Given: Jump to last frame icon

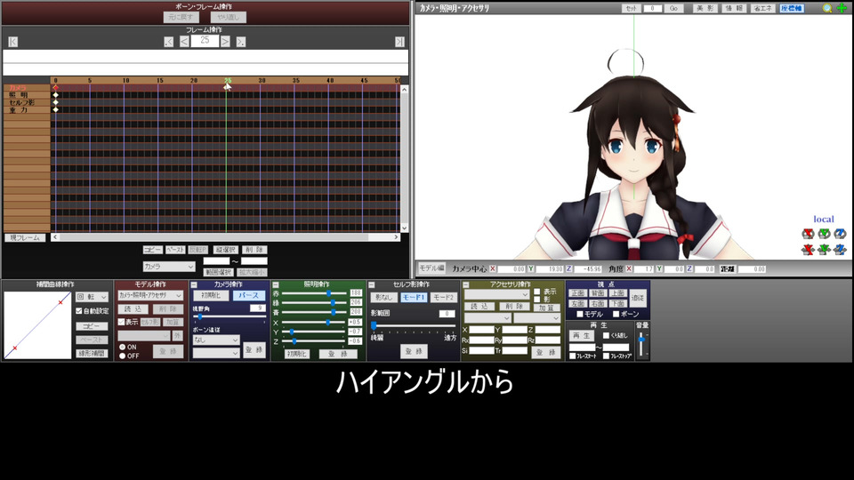Looking at the screenshot, I should (399, 42).
